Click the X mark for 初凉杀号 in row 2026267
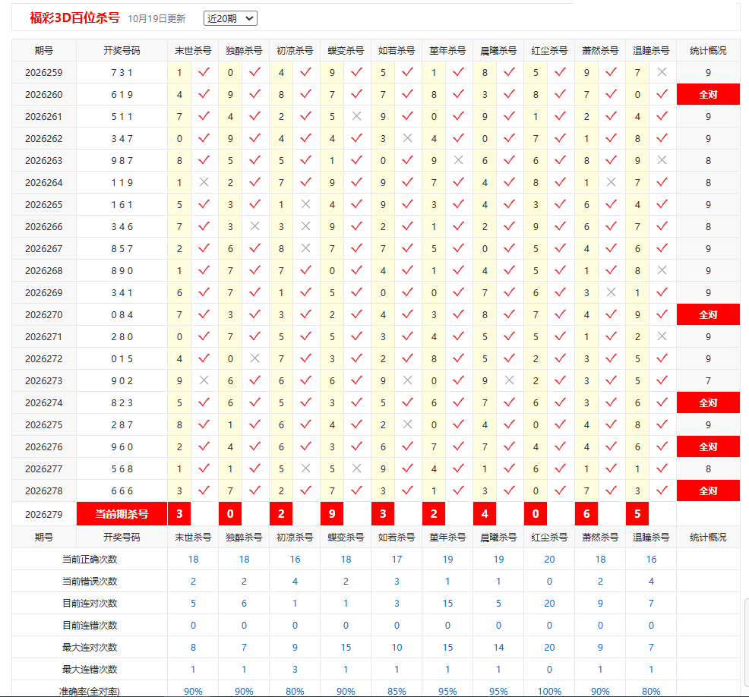Image resolution: width=749 pixels, height=697 pixels. tap(305, 248)
